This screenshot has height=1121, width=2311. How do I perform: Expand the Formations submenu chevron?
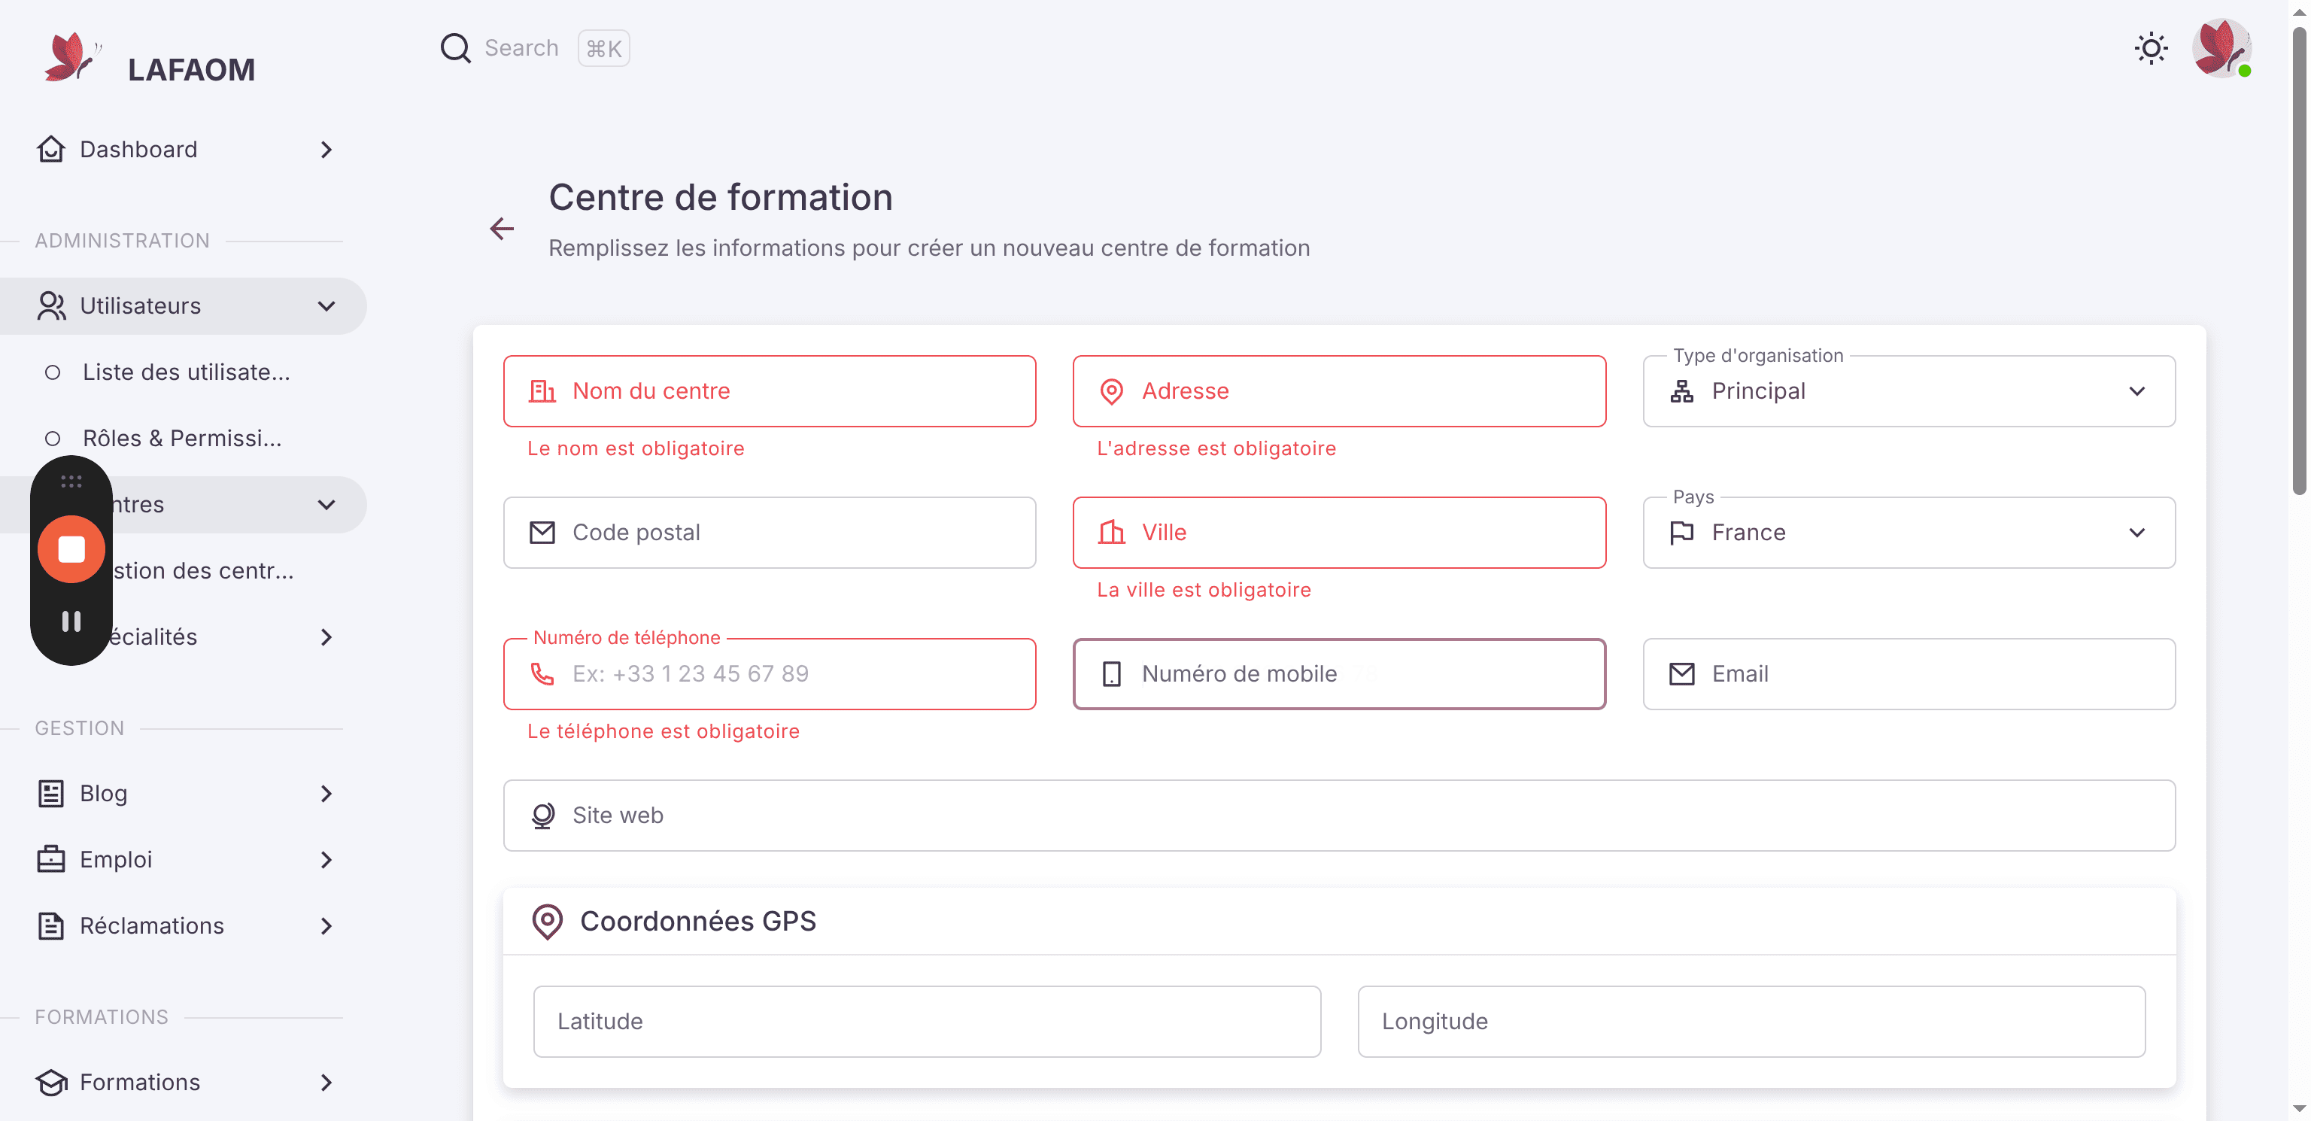(326, 1083)
